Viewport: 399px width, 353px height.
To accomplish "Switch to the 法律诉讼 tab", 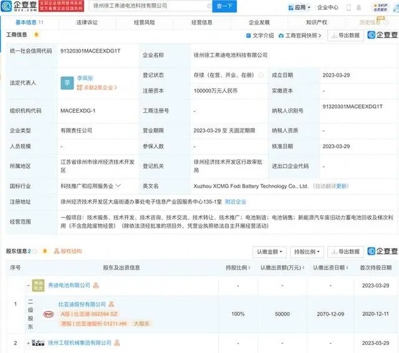I will tap(88, 22).
